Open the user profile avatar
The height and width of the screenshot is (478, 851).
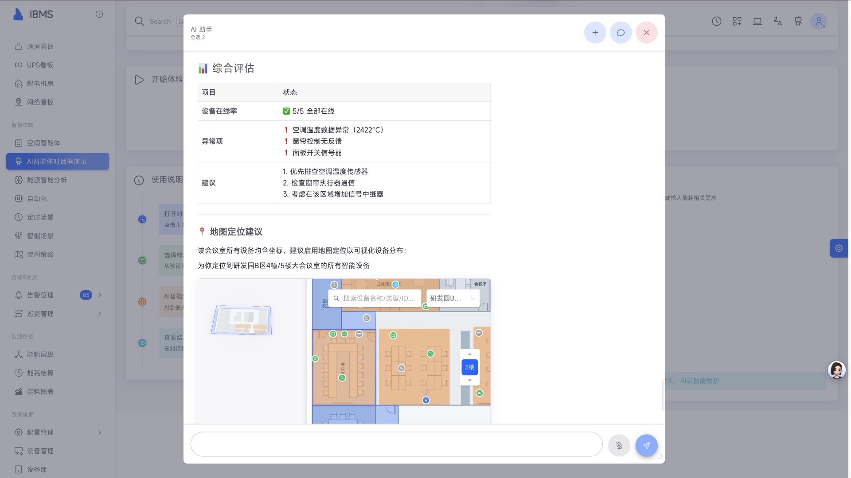pyautogui.click(x=818, y=21)
